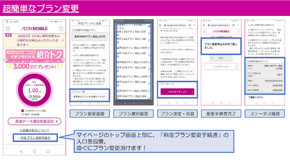Select the 音声5GBプラン 税込1,518円 radio button
The image size is (290, 163).
coord(149,62)
